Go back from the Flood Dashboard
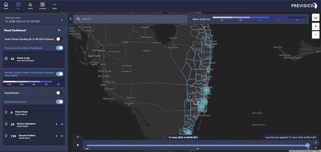Viewport: 321px width, 152px height. [60, 30]
